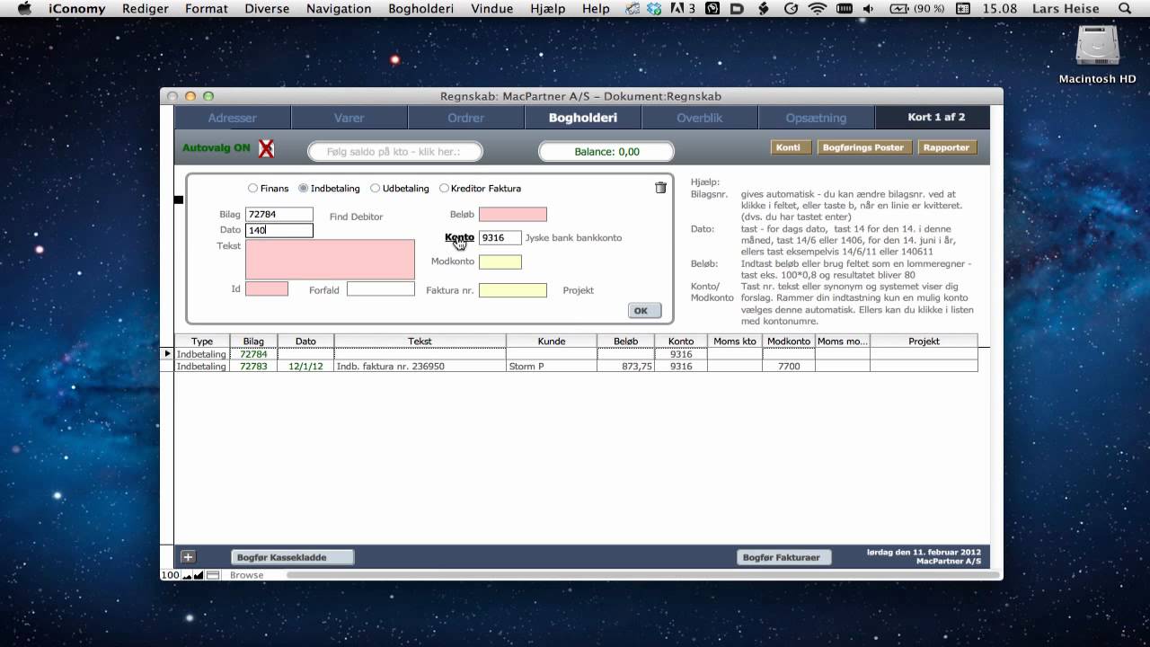The height and width of the screenshot is (647, 1150).
Task: Select the Bogholderi tab
Action: pyautogui.click(x=583, y=118)
